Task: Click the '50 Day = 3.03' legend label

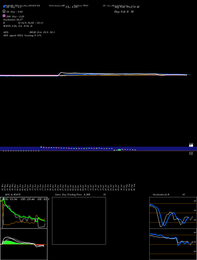Action: 15,12
